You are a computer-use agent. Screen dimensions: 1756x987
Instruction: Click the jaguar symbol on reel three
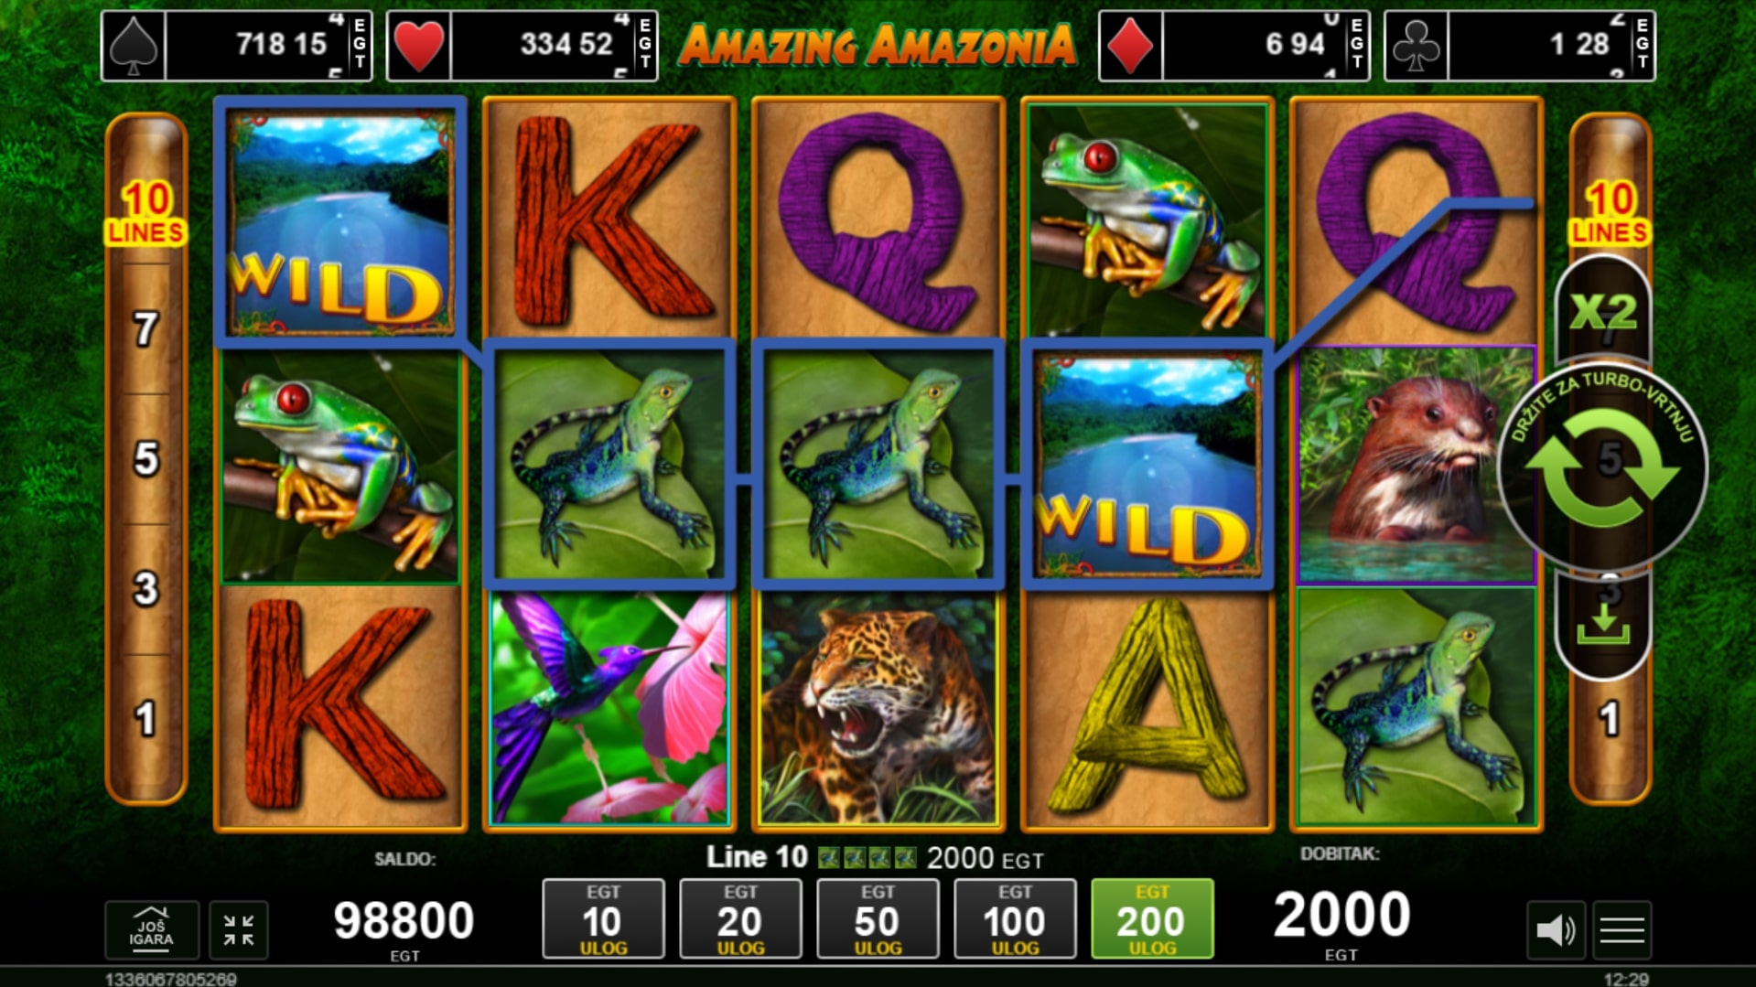click(x=878, y=709)
